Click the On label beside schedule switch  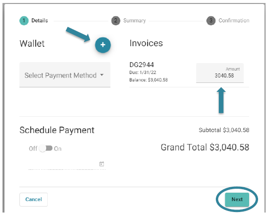click(58, 148)
